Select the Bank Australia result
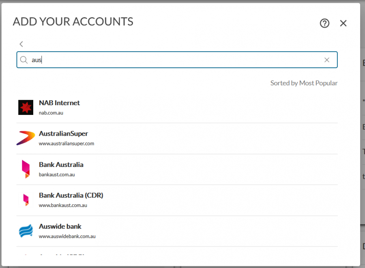365x268 pixels. (x=177, y=169)
